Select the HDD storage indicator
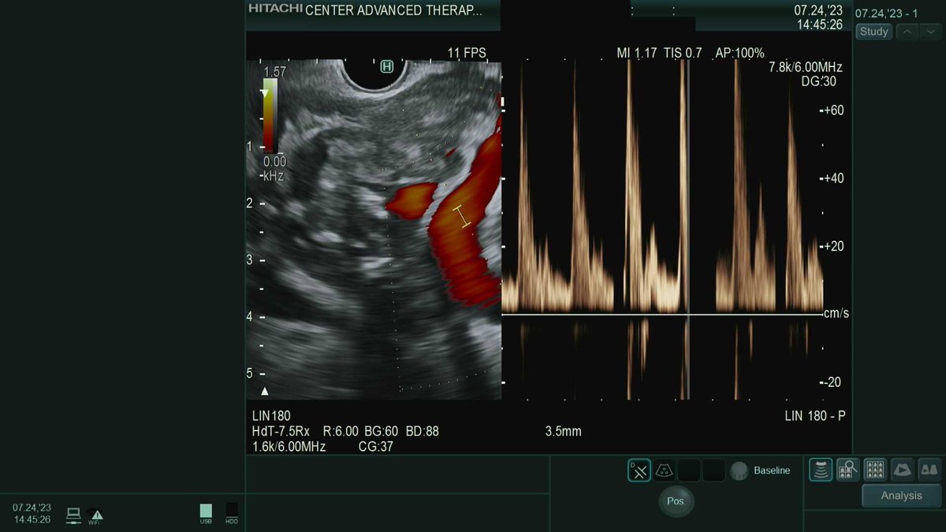This screenshot has height=532, width=946. pos(232,512)
